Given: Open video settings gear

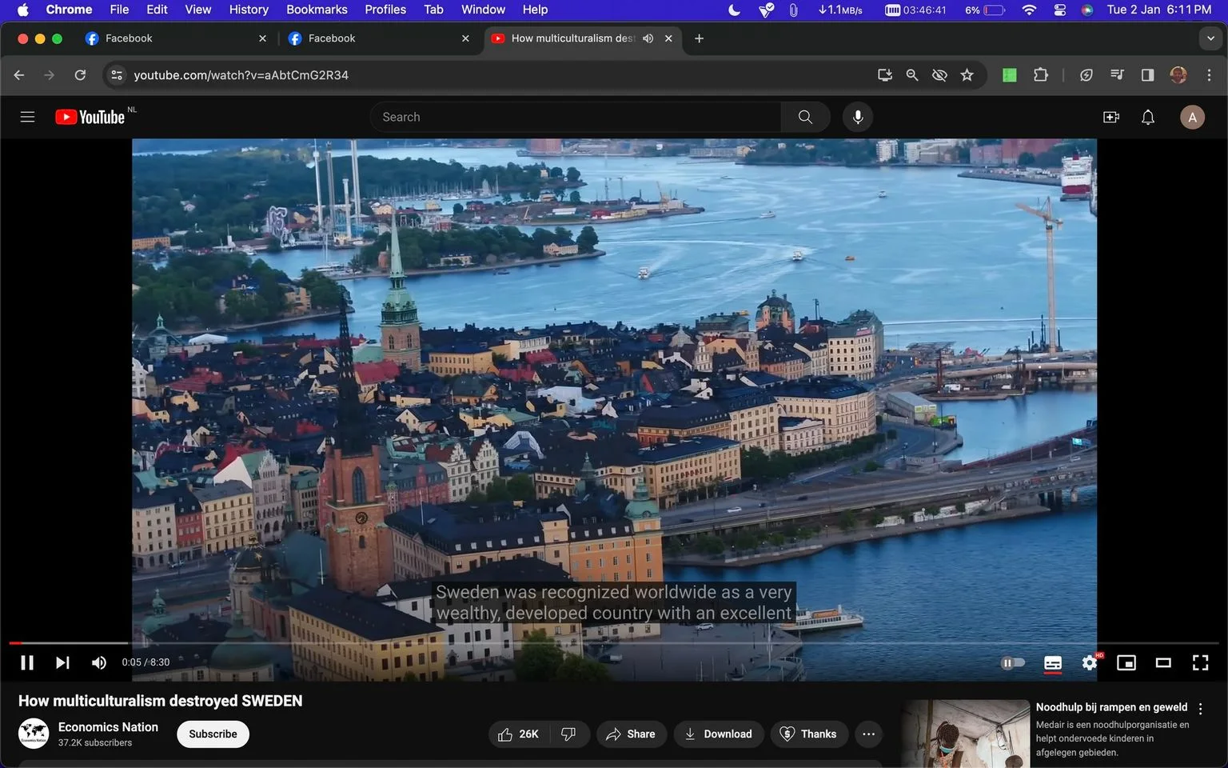Looking at the screenshot, I should (1090, 662).
